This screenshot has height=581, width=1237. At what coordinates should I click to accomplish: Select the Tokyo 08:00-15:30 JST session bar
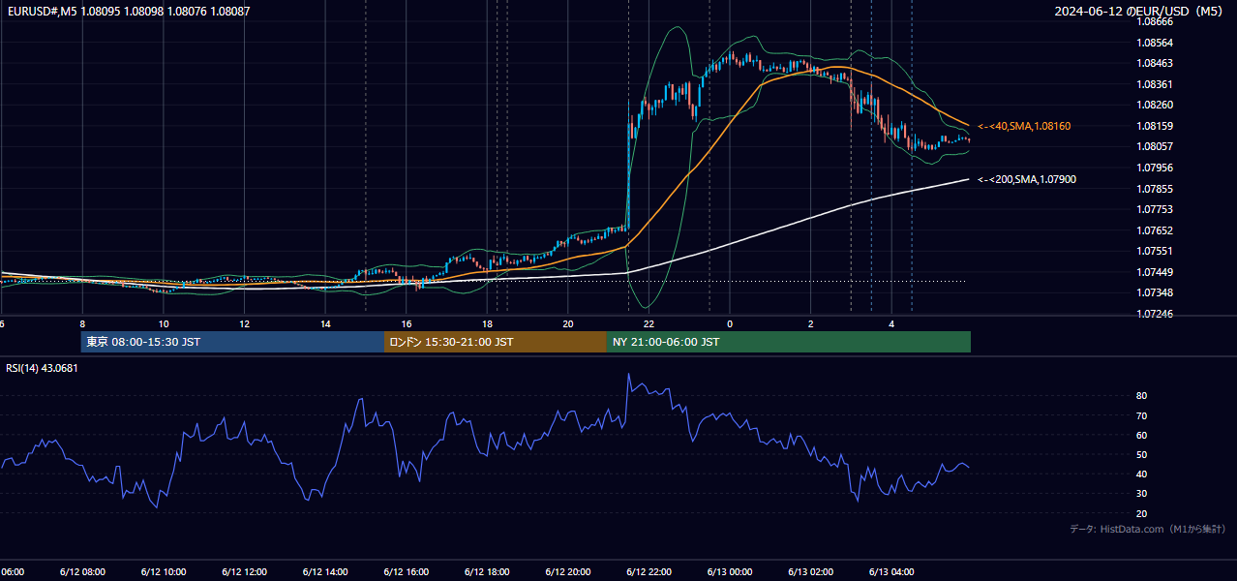pyautogui.click(x=232, y=342)
